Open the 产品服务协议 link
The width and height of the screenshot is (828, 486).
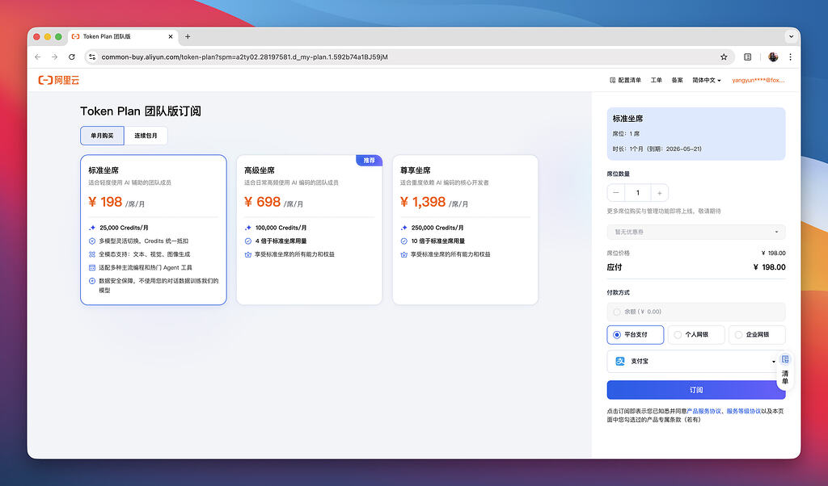pyautogui.click(x=704, y=411)
